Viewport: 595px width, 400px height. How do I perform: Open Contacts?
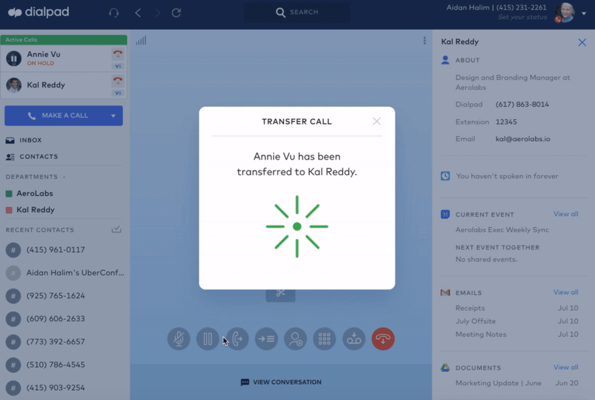click(32, 157)
